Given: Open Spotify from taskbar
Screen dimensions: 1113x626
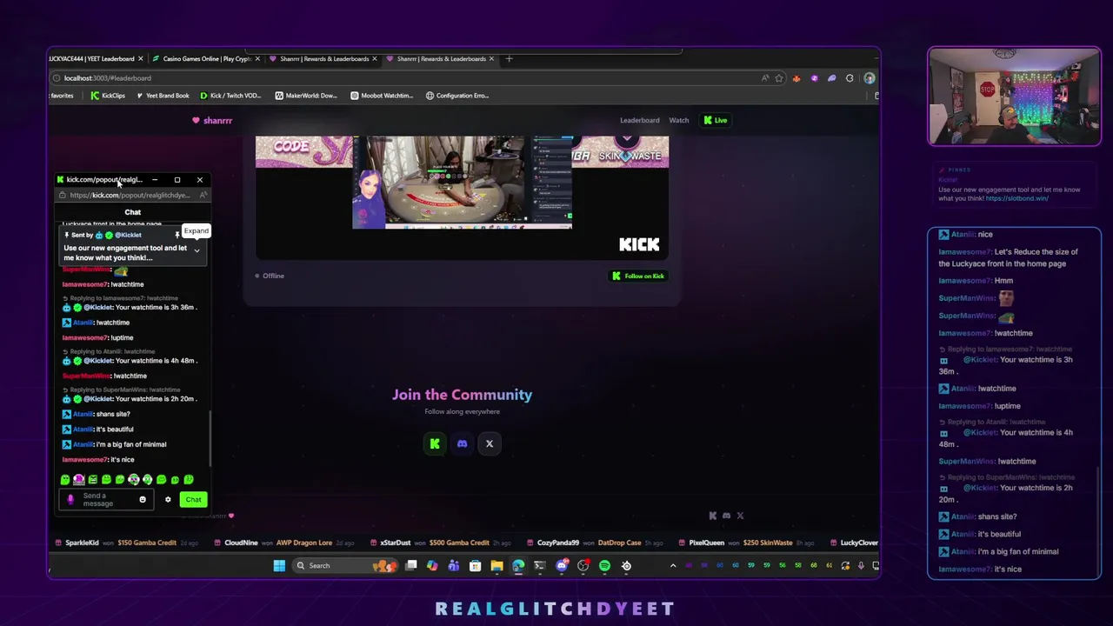Looking at the screenshot, I should pos(604,565).
